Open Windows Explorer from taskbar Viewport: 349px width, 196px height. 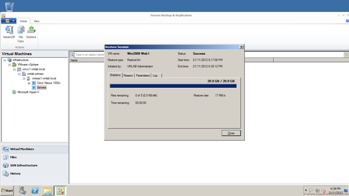[48, 191]
